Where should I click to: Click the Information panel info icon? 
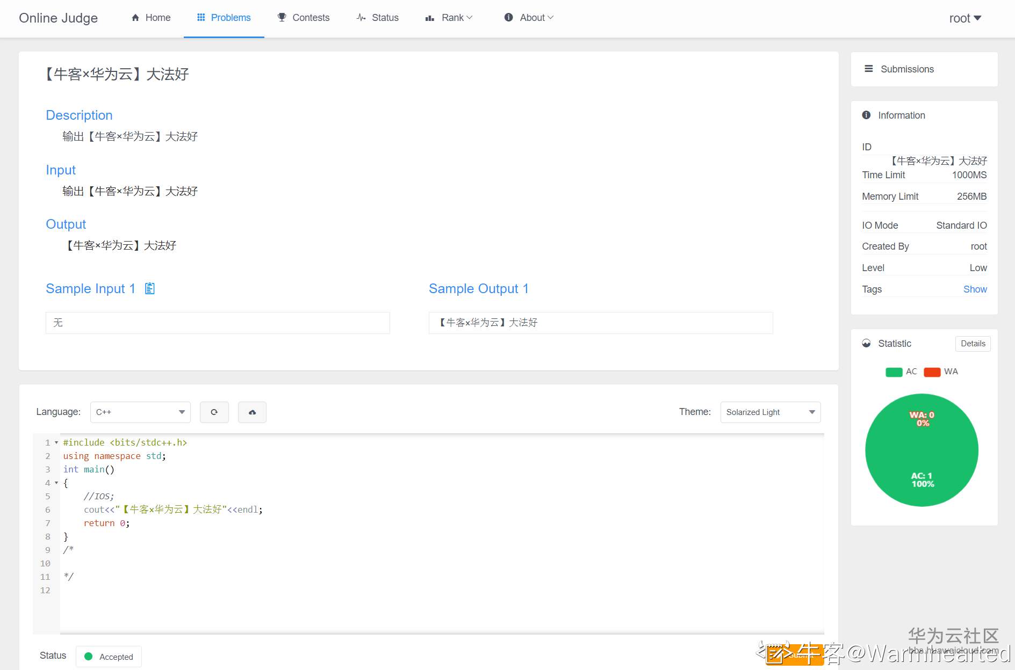click(866, 115)
